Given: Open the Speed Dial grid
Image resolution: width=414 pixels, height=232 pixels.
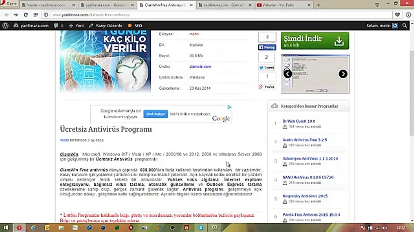Looking at the screenshot, I should pos(36,15).
